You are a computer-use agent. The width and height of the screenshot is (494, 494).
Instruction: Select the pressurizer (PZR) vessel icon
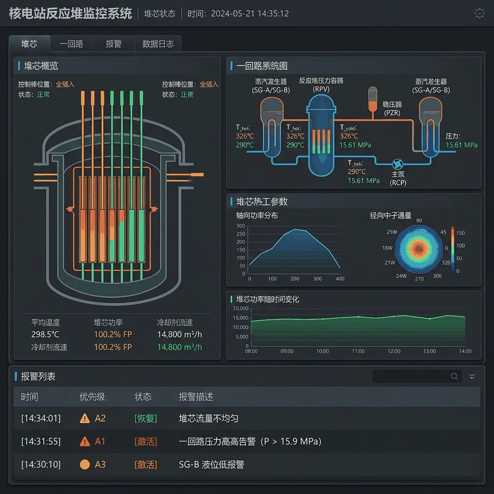click(x=373, y=99)
